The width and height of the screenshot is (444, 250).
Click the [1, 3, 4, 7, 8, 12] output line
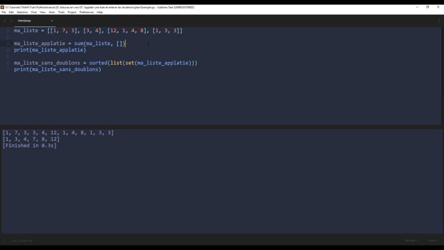click(31, 139)
